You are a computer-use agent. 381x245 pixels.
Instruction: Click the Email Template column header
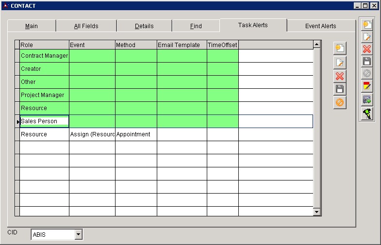point(182,45)
